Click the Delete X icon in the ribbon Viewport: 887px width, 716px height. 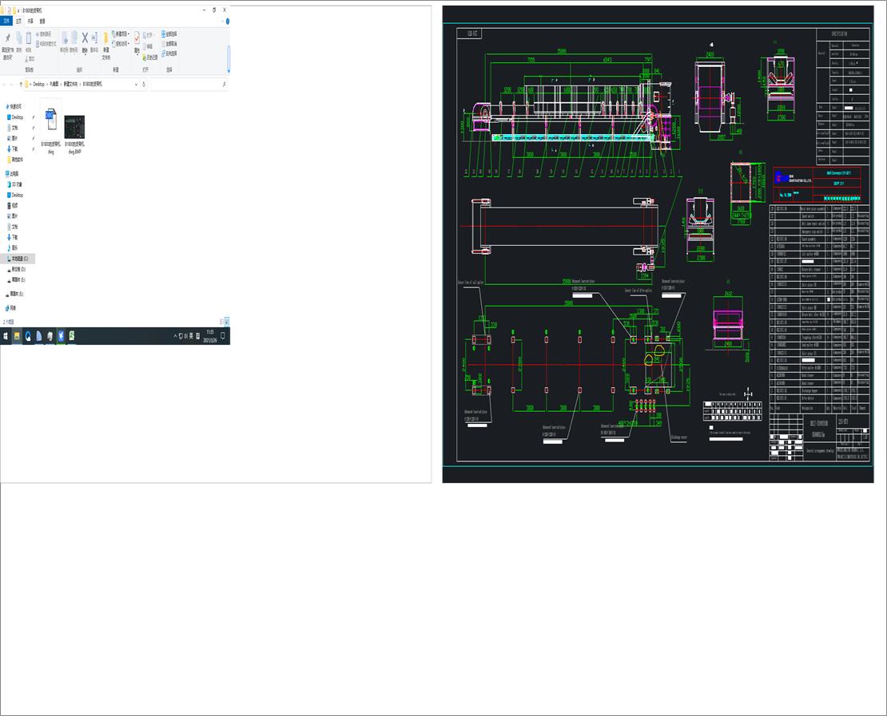point(85,38)
